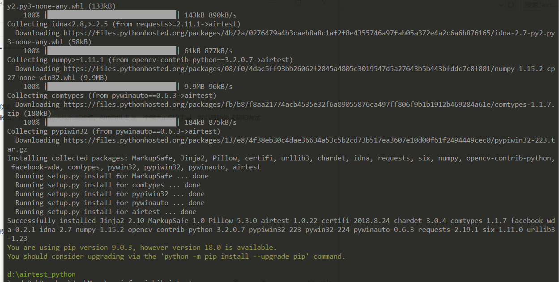Click the yellow pip version 9.0.3 warning
The height and width of the screenshot is (282, 559).
coord(142,248)
